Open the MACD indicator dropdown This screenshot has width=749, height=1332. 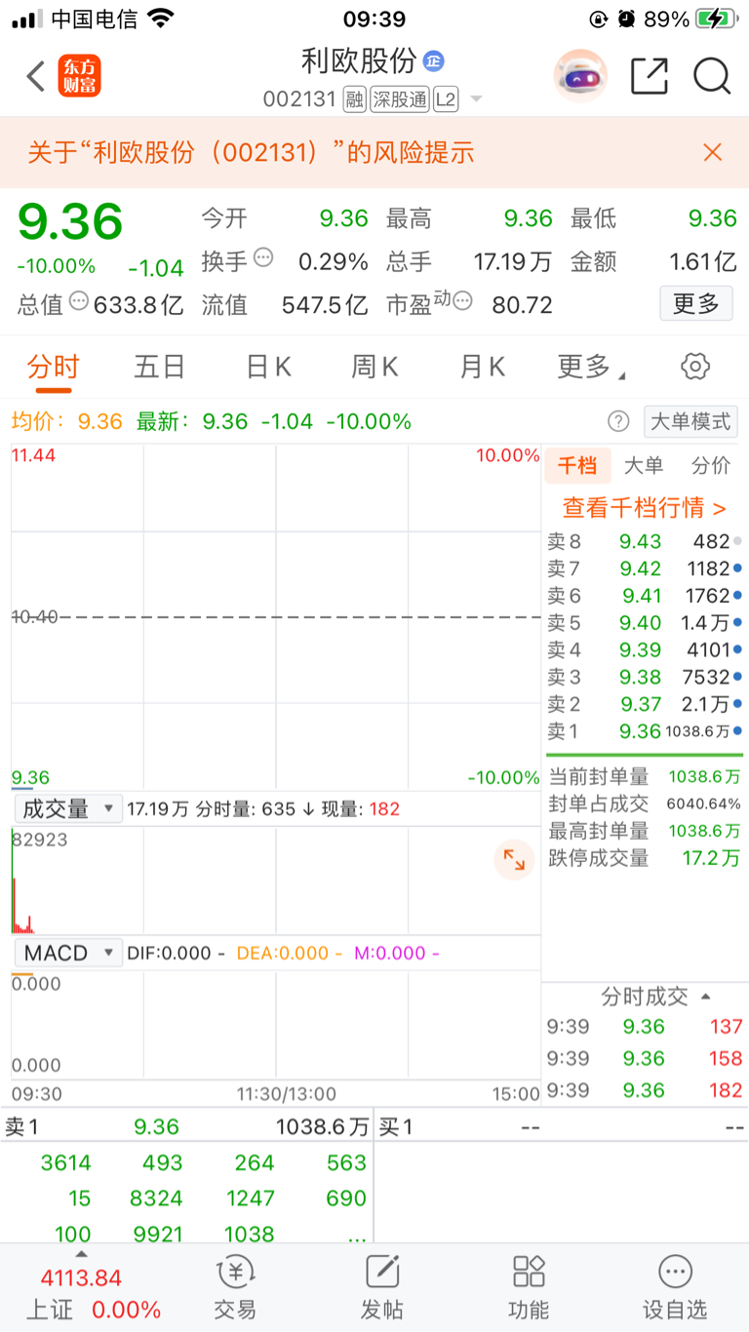pyautogui.click(x=67, y=953)
